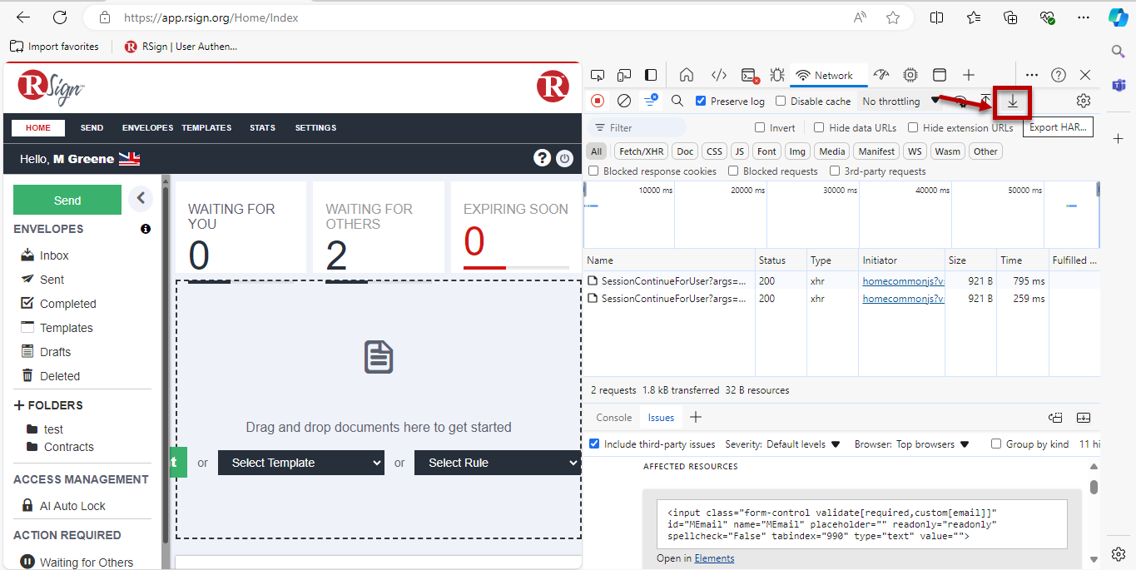Toggle the network filter bar icon
Image resolution: width=1136 pixels, height=570 pixels.
(650, 101)
